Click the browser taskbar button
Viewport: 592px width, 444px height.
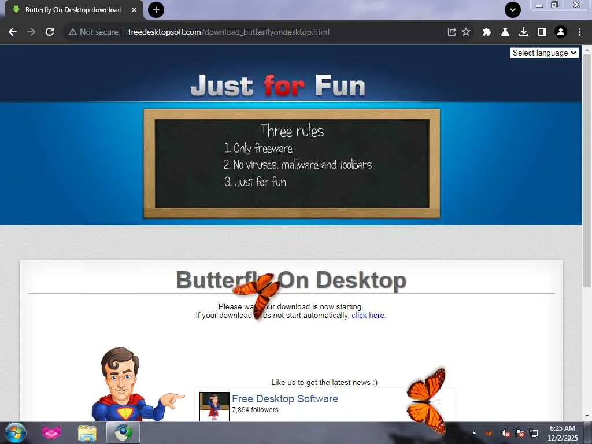pyautogui.click(x=123, y=432)
